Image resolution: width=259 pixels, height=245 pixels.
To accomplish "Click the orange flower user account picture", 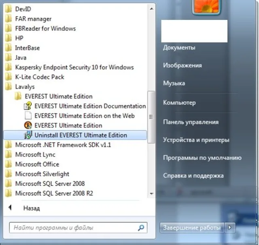I will [x=206, y=7].
